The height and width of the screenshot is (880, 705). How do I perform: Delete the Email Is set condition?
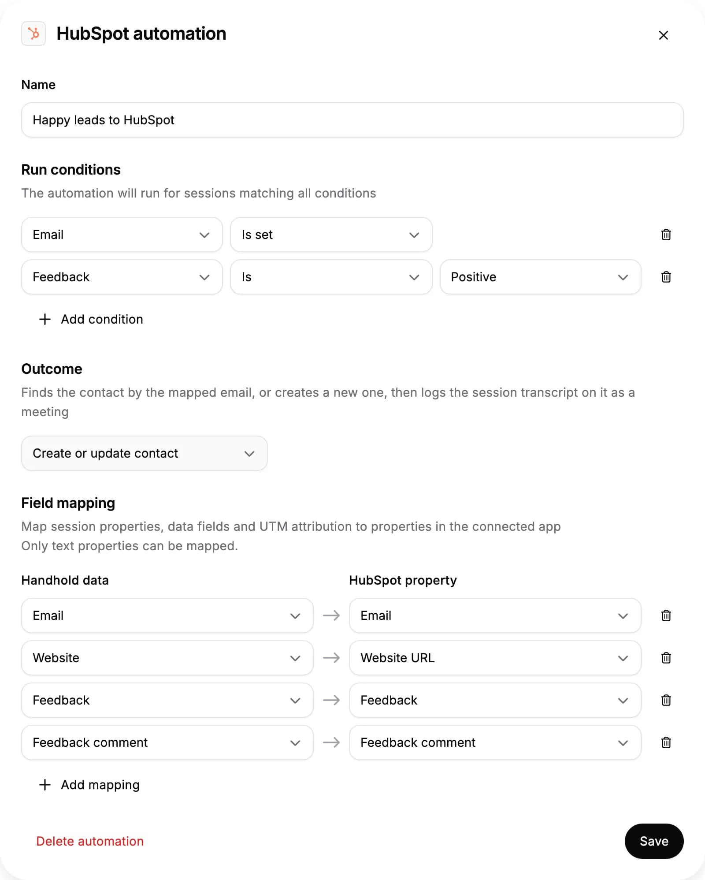(666, 235)
